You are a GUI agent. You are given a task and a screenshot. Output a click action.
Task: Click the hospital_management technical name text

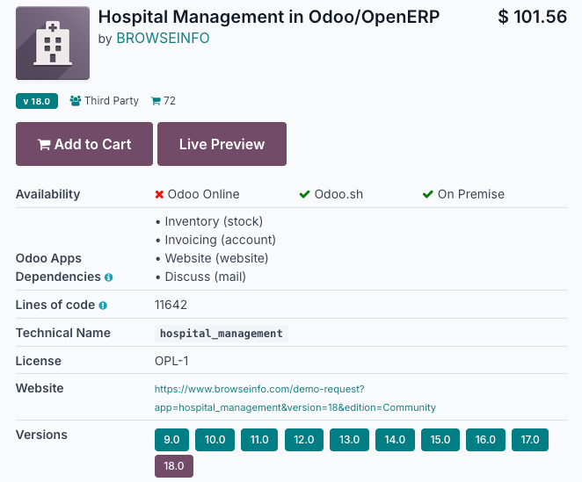[222, 334]
